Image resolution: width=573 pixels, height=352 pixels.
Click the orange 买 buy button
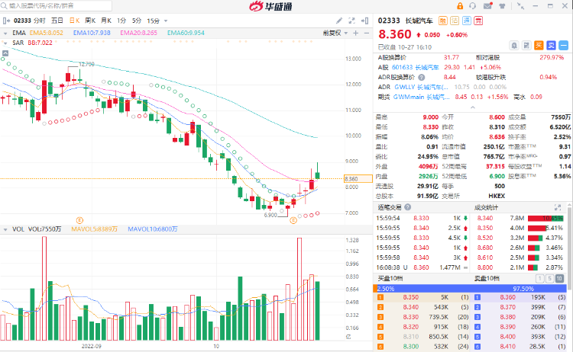pos(539,46)
